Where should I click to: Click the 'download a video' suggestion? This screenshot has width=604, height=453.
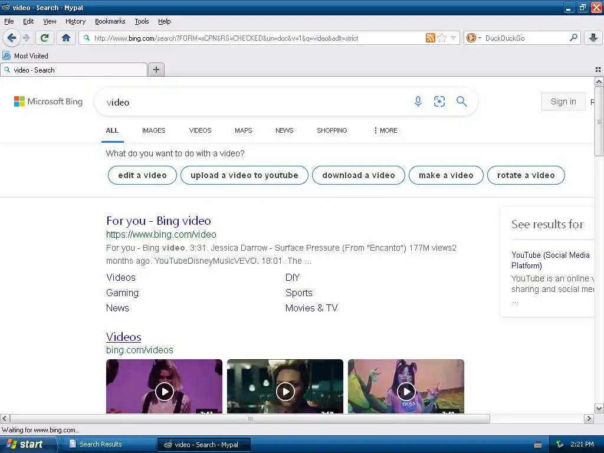click(x=359, y=175)
